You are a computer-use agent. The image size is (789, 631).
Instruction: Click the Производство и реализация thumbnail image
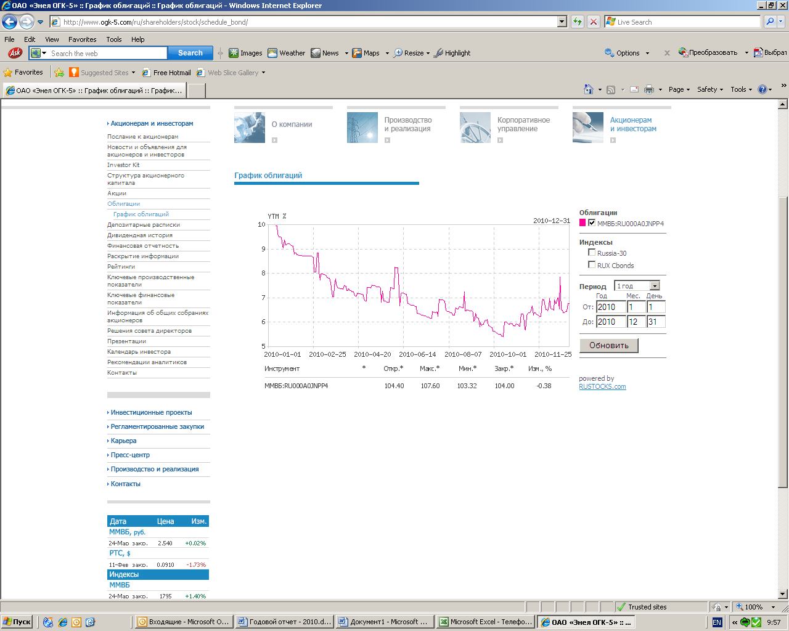pyautogui.click(x=362, y=128)
